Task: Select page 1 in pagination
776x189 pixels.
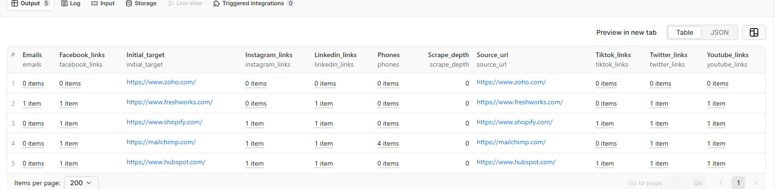Action: (x=738, y=183)
